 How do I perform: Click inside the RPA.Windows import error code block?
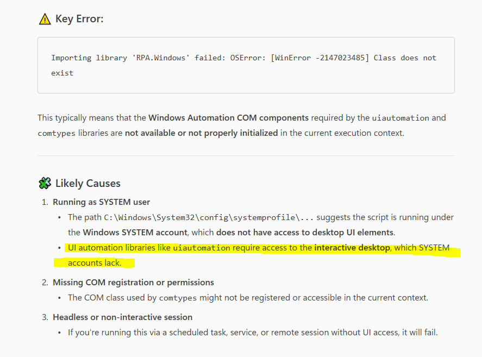[x=246, y=65]
